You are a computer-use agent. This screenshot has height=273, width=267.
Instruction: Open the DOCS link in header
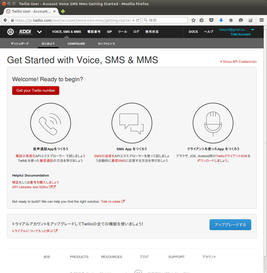193,32
